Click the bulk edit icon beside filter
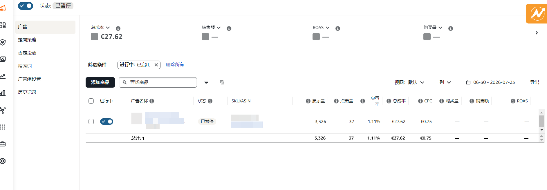Screen dimensions: 547x190 coord(222,82)
